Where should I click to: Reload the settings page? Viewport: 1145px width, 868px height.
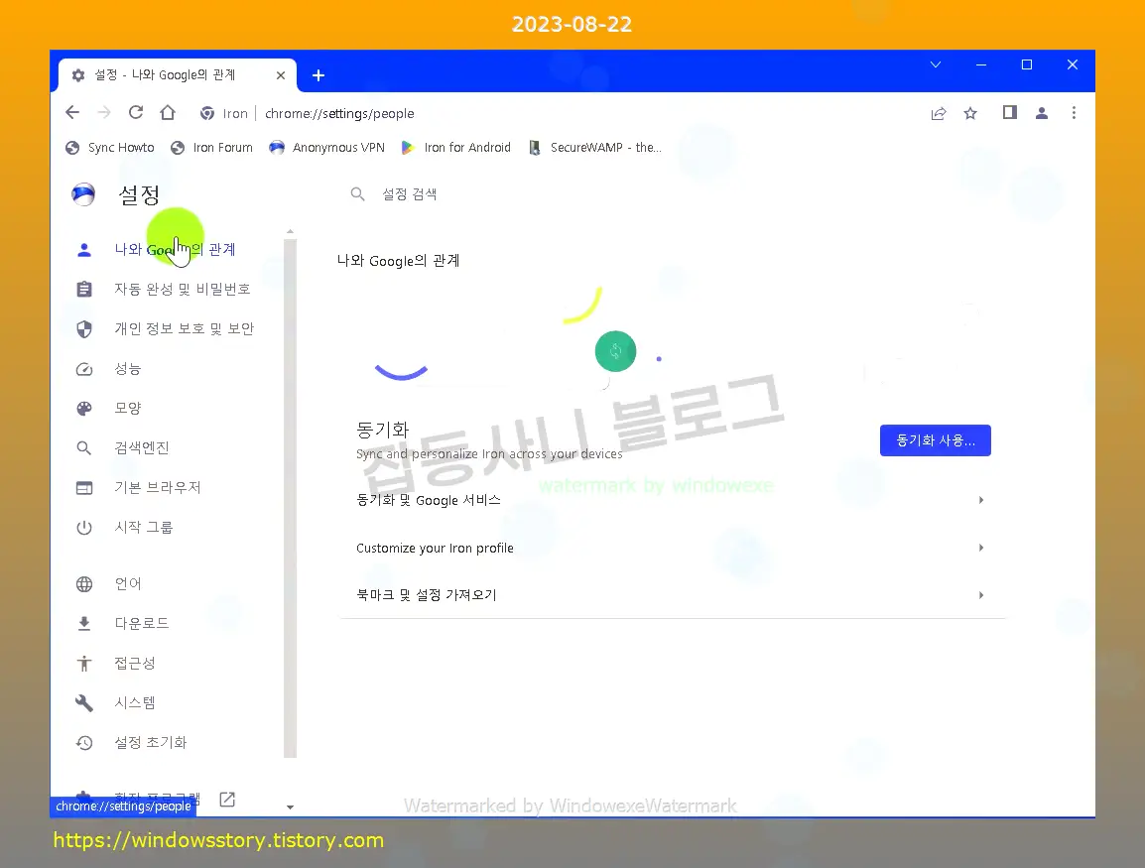pos(136,112)
